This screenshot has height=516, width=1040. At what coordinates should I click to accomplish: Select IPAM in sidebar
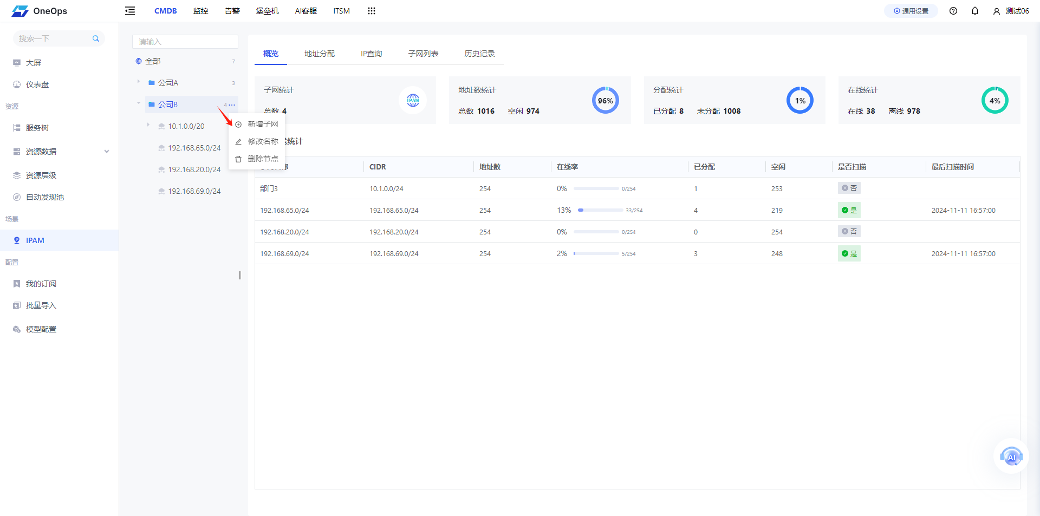coord(59,240)
